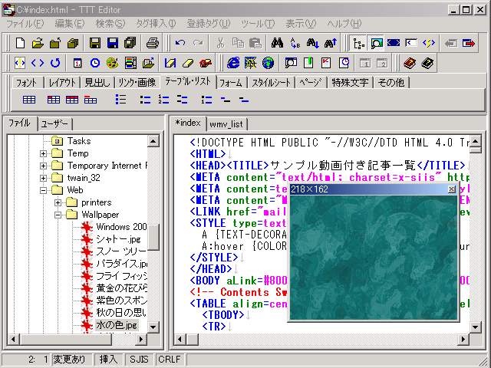The height and width of the screenshot is (368, 491).
Task: Insert the time via the clock icon
Action: click(x=95, y=63)
